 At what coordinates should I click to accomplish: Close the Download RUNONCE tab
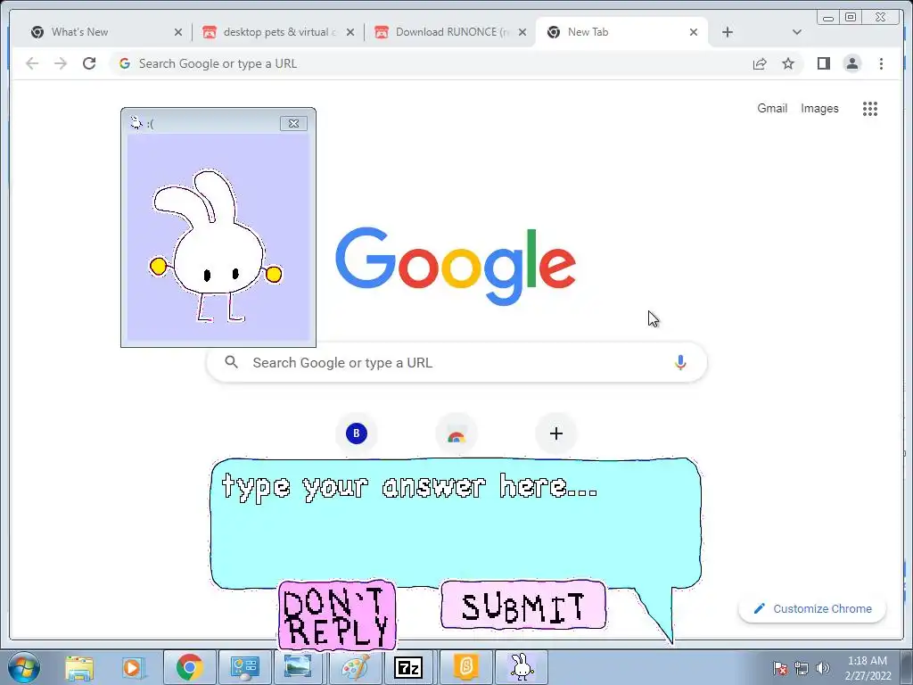(x=522, y=32)
